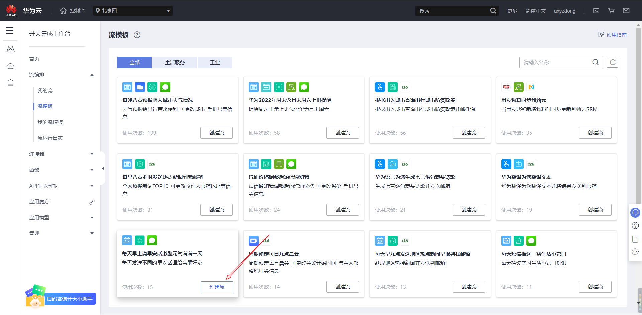Click the 用友 icon on 用友物料同步到甄云 card
Screen dimensions: 642x315
point(506,87)
